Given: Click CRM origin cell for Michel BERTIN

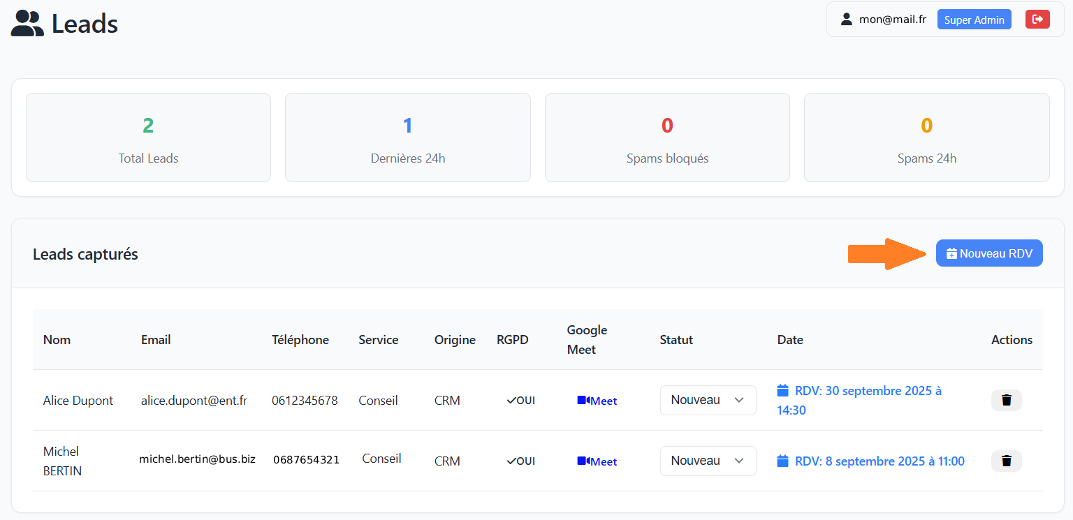Looking at the screenshot, I should point(447,461).
